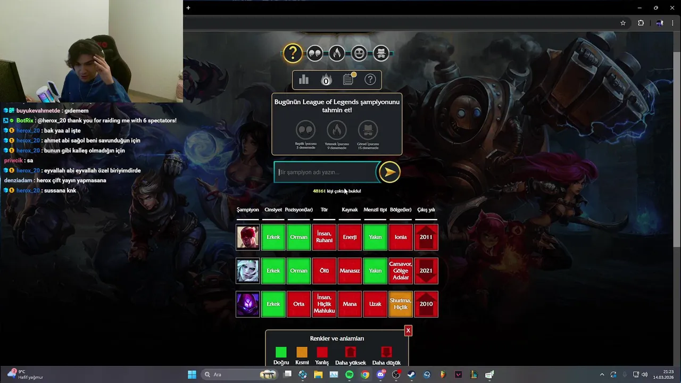Click the Daha yüksek arrow legend icon
This screenshot has width=681, height=383.
tap(350, 352)
